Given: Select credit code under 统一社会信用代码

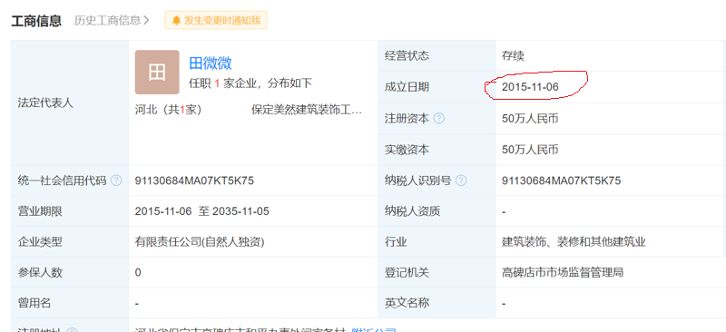Looking at the screenshot, I should coord(194,181).
